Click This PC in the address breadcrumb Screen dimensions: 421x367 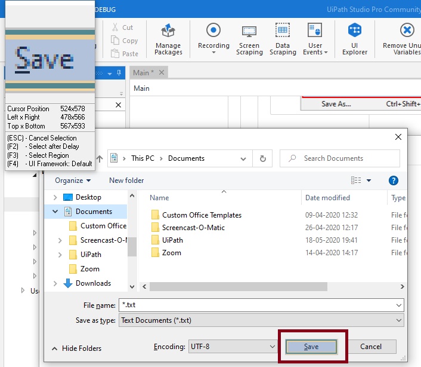point(143,158)
